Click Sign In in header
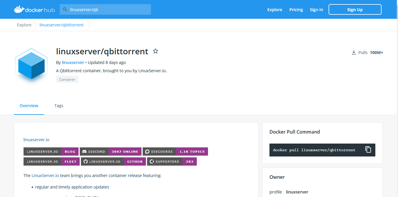This screenshot has width=398, height=197. click(x=316, y=10)
